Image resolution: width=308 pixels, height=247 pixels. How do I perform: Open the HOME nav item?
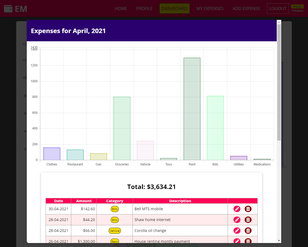pos(121,9)
